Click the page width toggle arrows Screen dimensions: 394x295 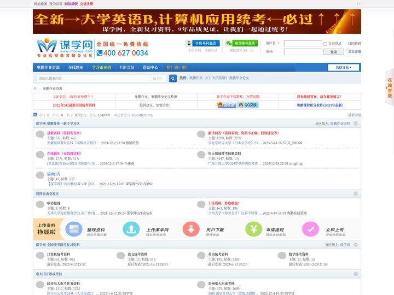pyautogui.click(x=358, y=4)
